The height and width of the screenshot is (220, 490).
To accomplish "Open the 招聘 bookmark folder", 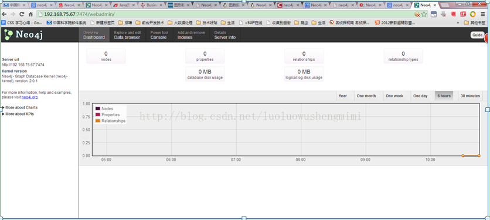I will pos(125,22).
